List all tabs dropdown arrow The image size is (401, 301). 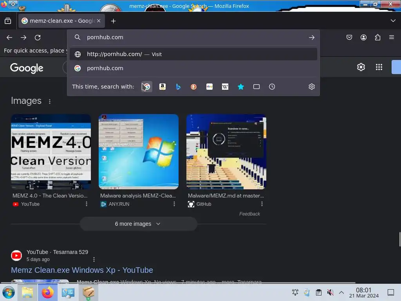pos(393,21)
